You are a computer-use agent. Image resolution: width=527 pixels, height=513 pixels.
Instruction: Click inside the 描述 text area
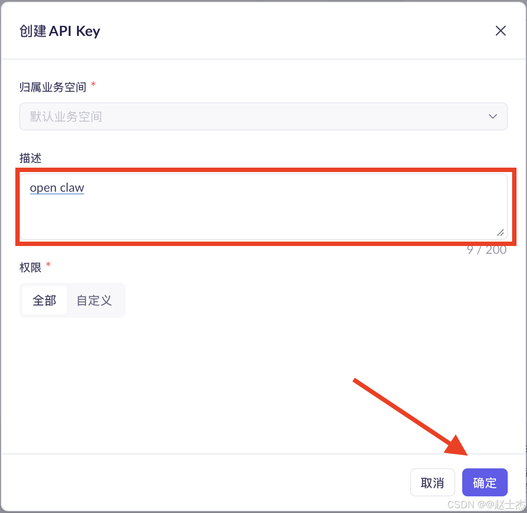tap(263, 206)
